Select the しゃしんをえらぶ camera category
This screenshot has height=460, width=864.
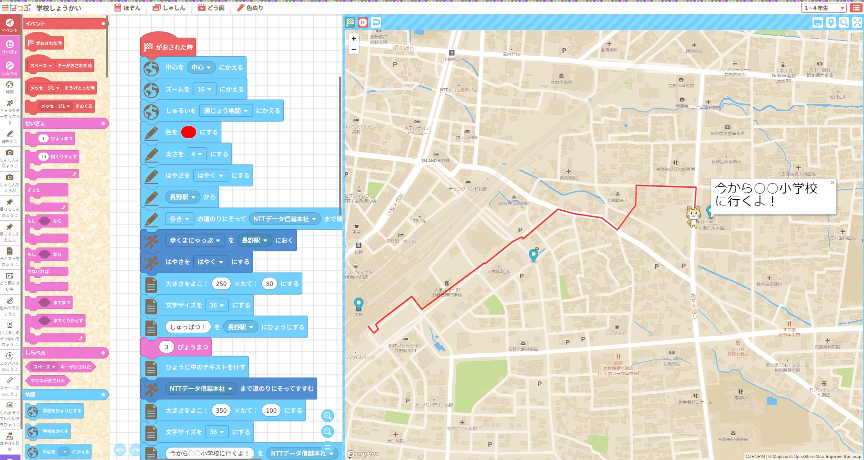[10, 184]
